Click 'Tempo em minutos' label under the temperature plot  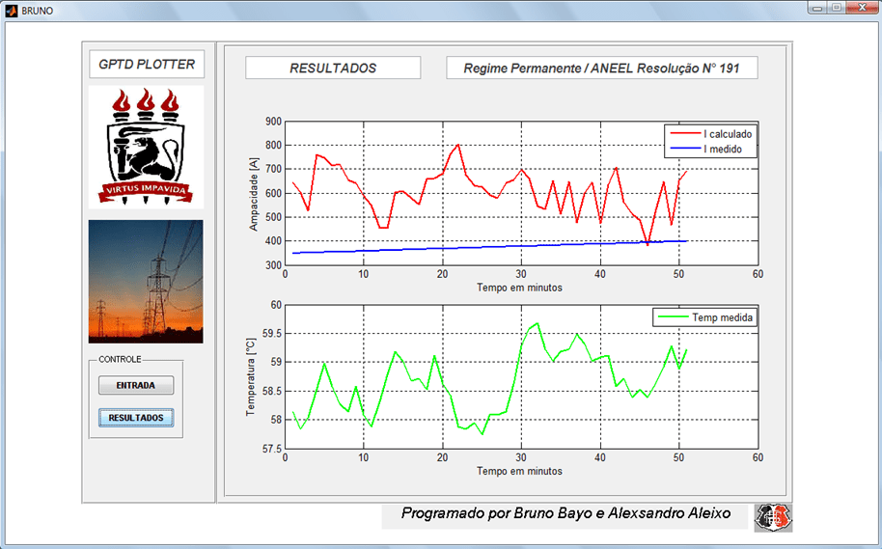pos(519,471)
